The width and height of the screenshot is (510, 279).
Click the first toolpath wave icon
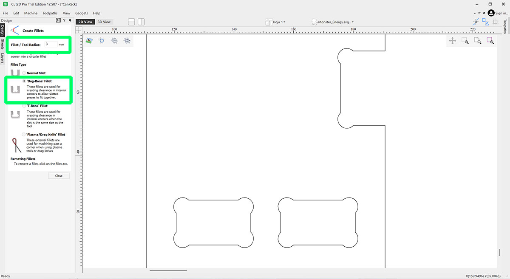114,41
